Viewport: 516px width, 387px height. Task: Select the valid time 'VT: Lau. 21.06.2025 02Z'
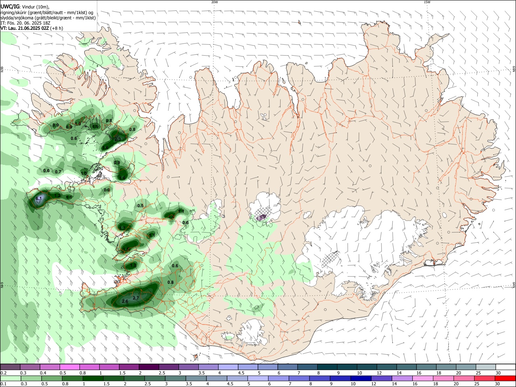(x=25, y=28)
